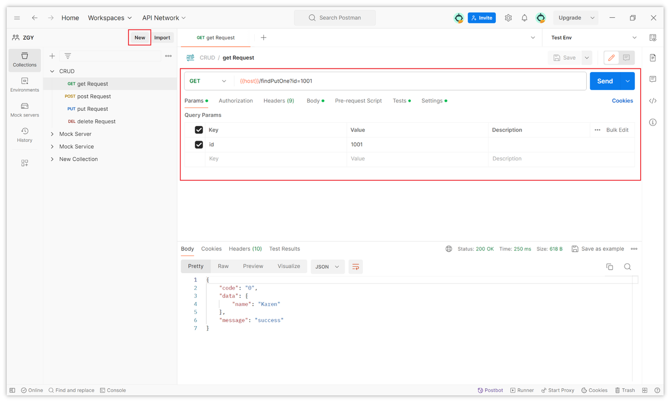This screenshot has height=404, width=670.
Task: Open the Send button dropdown arrow
Action: (628, 81)
